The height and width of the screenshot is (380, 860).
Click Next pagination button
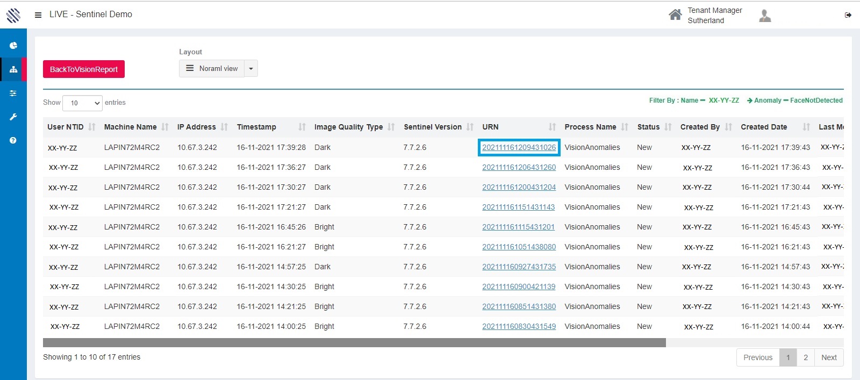pyautogui.click(x=829, y=357)
